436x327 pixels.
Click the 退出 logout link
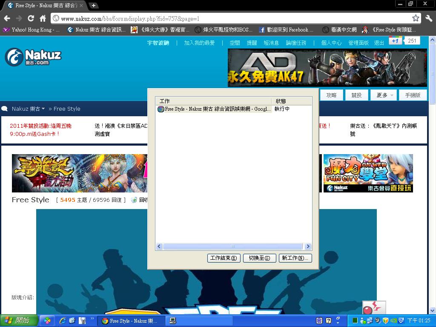pos(379,43)
